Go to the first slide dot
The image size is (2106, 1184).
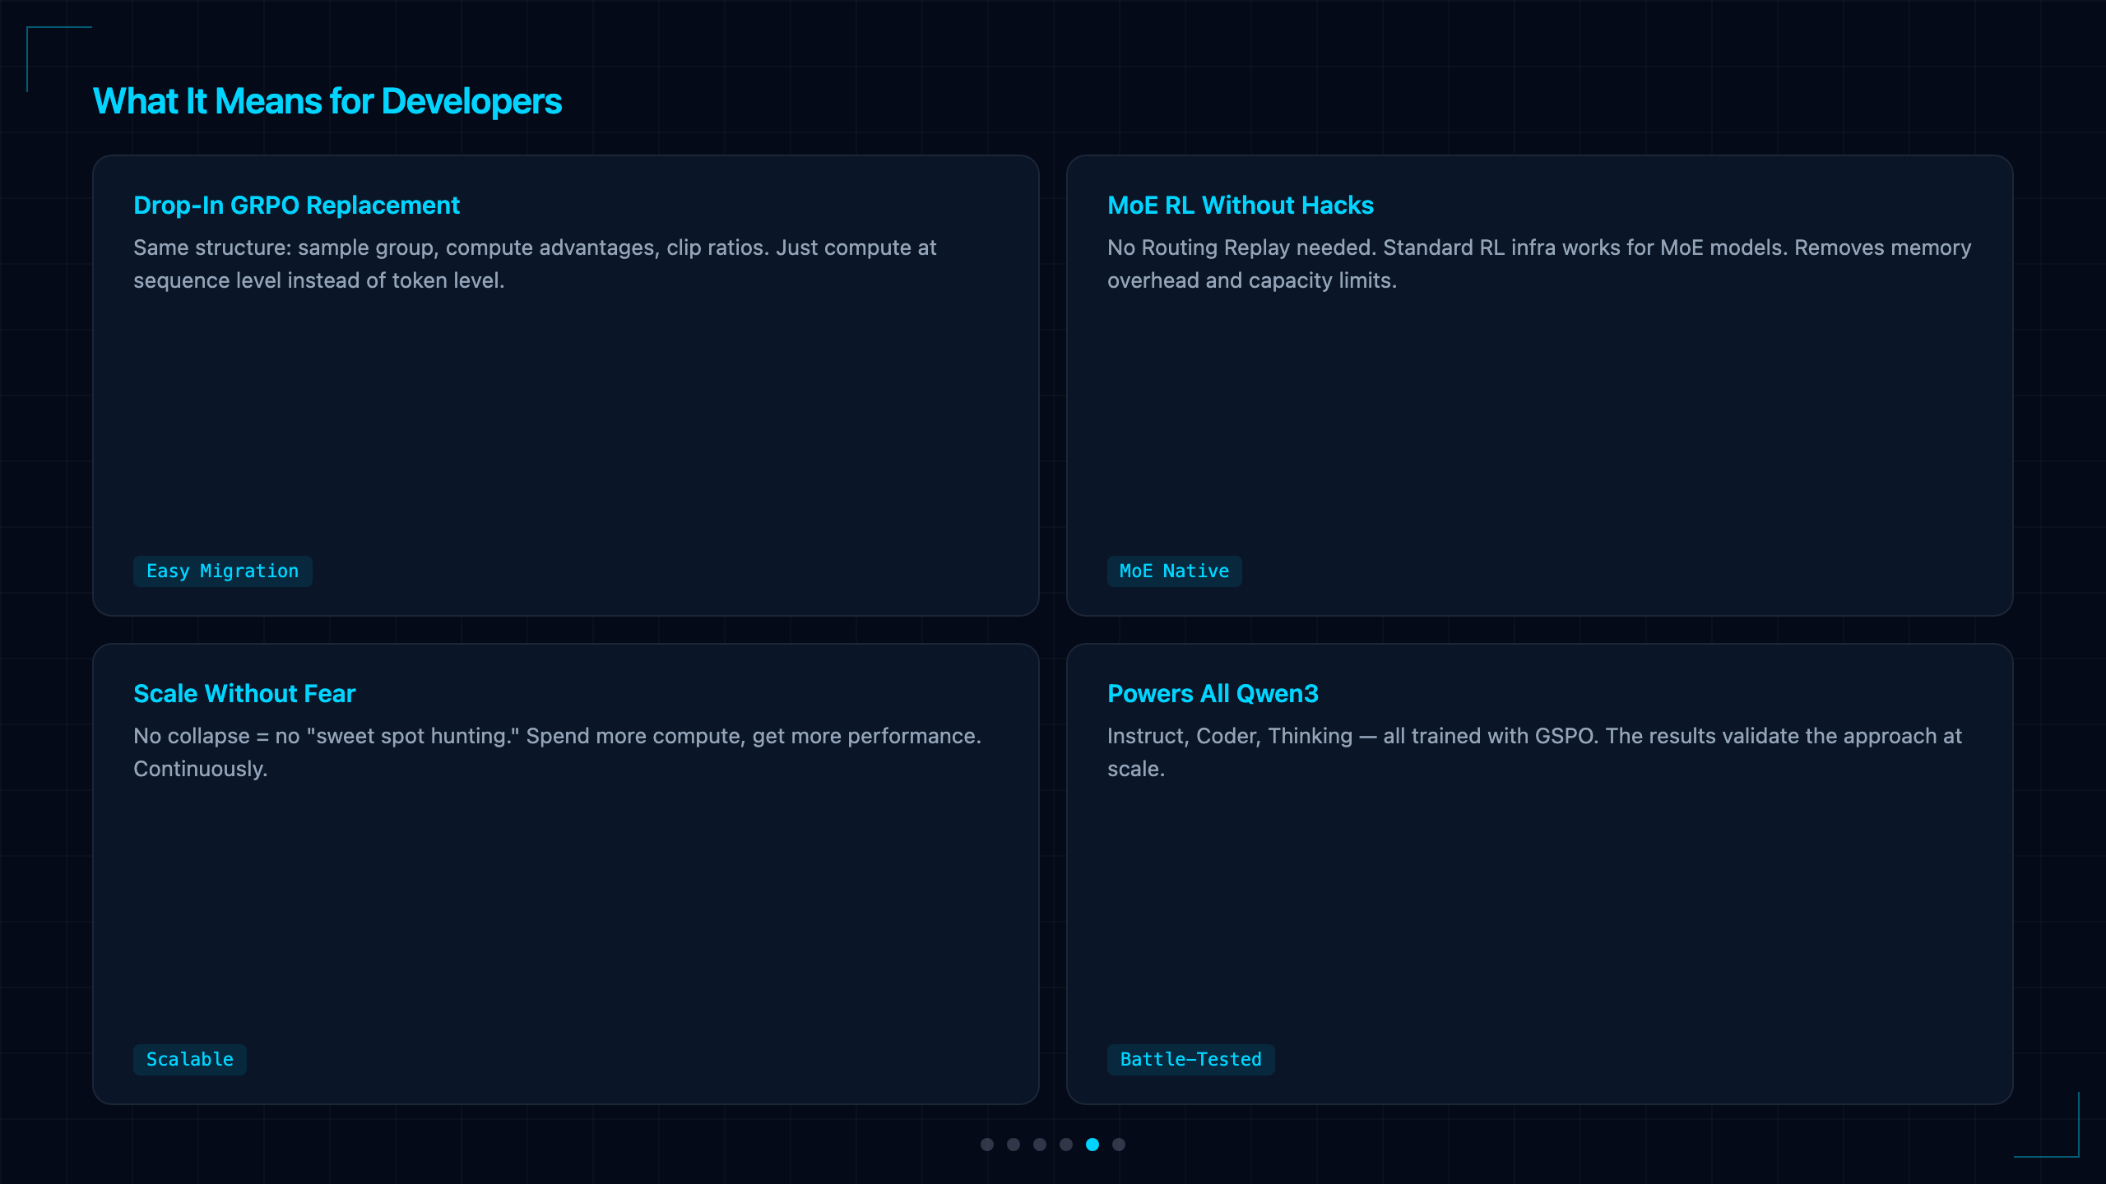(987, 1145)
